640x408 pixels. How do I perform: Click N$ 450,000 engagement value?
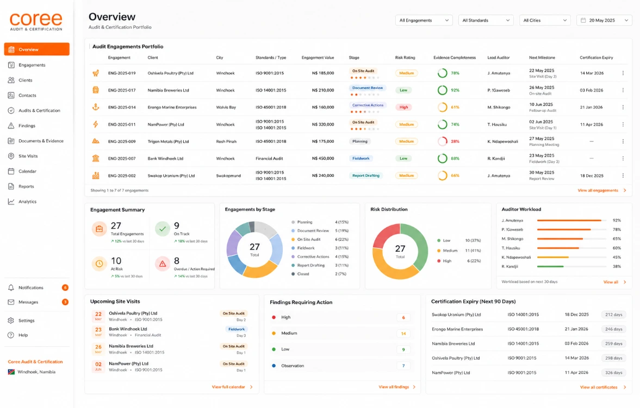pos(323,158)
